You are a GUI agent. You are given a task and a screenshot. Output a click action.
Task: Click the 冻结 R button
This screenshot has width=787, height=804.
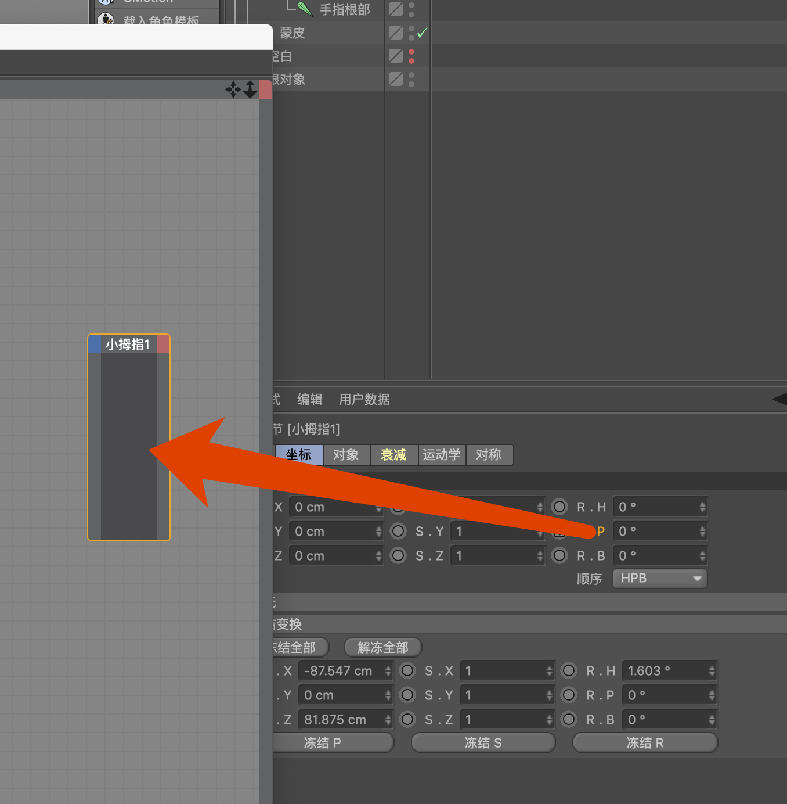click(645, 742)
